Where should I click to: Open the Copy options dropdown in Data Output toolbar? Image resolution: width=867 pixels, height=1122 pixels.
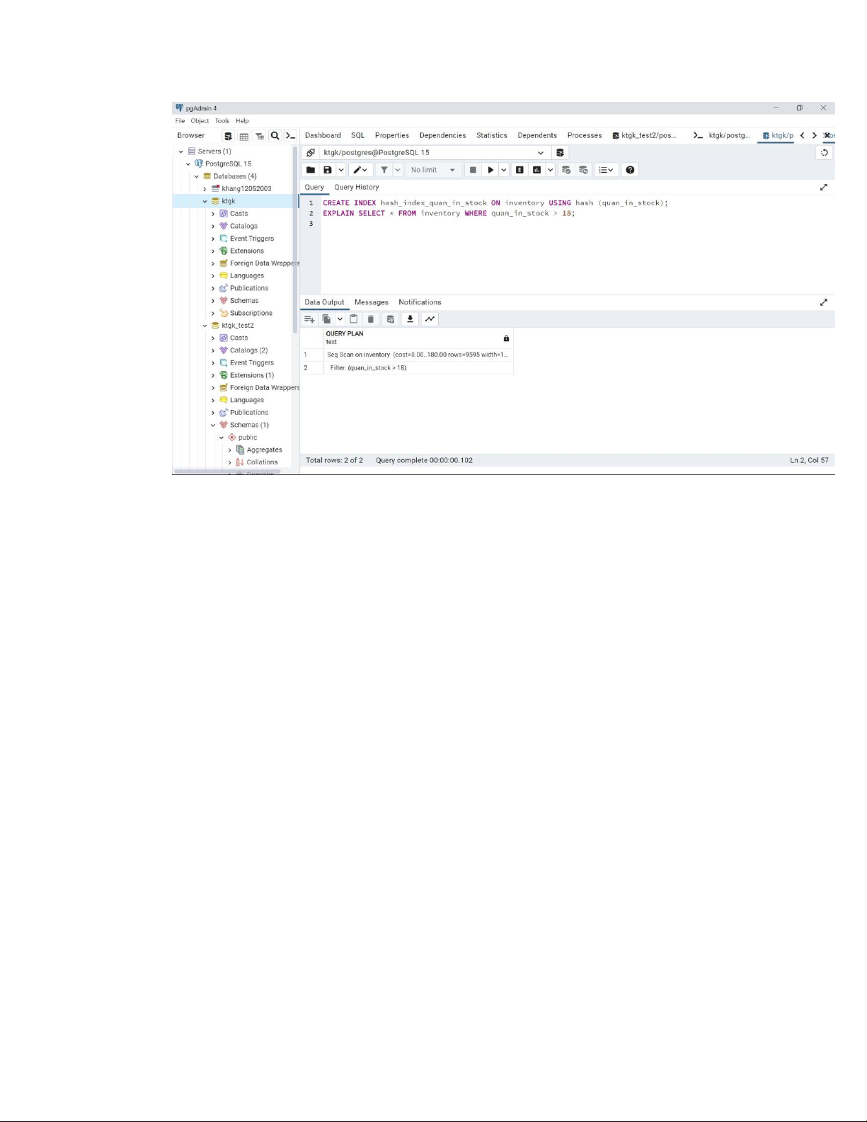pyautogui.click(x=340, y=319)
